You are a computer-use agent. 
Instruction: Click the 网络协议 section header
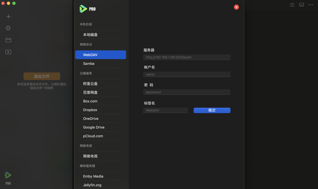86,45
